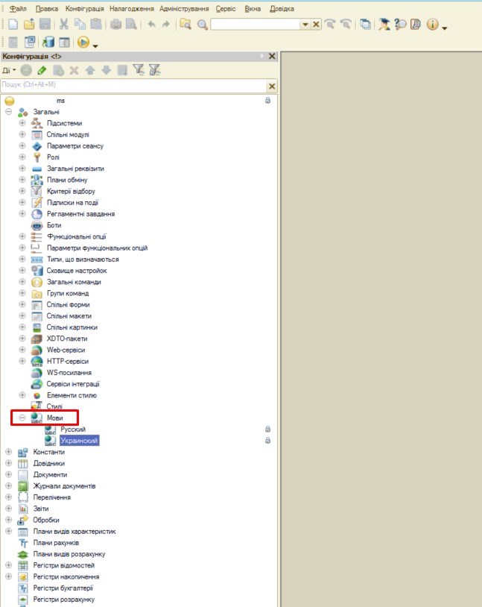482x607 pixels.
Task: Expand the Документи node
Action: [x=8, y=474]
